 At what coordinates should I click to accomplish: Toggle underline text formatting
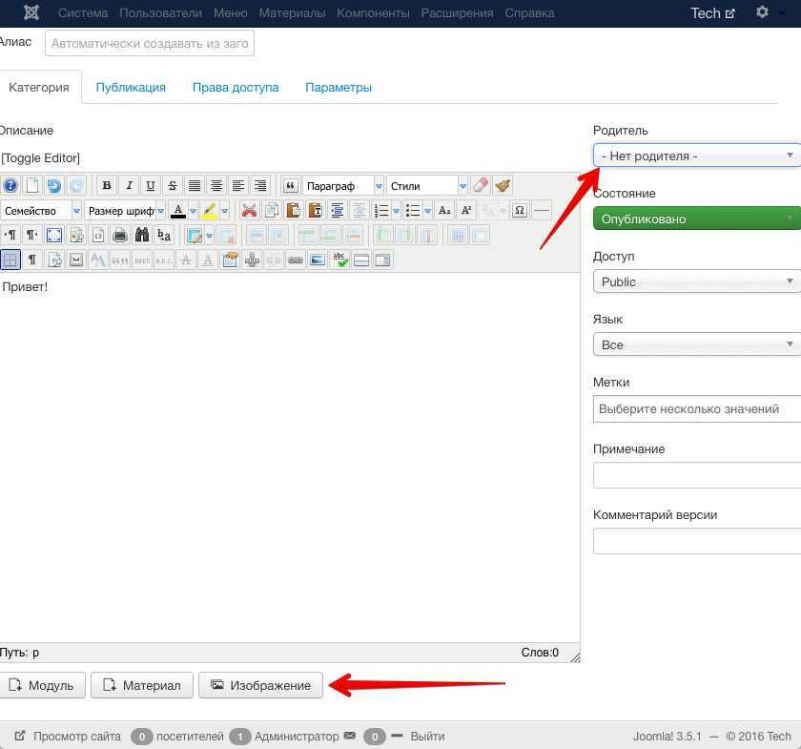tap(151, 186)
